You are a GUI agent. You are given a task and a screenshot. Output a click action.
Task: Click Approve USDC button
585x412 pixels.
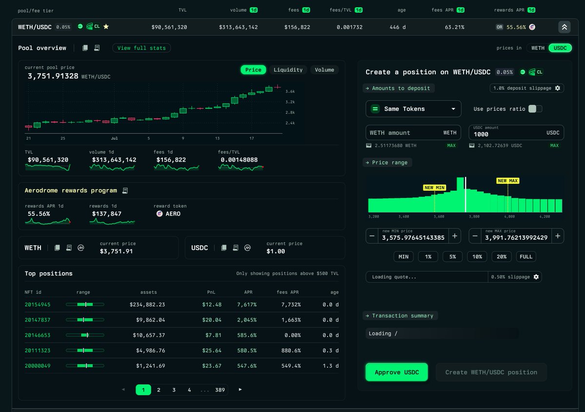point(397,372)
